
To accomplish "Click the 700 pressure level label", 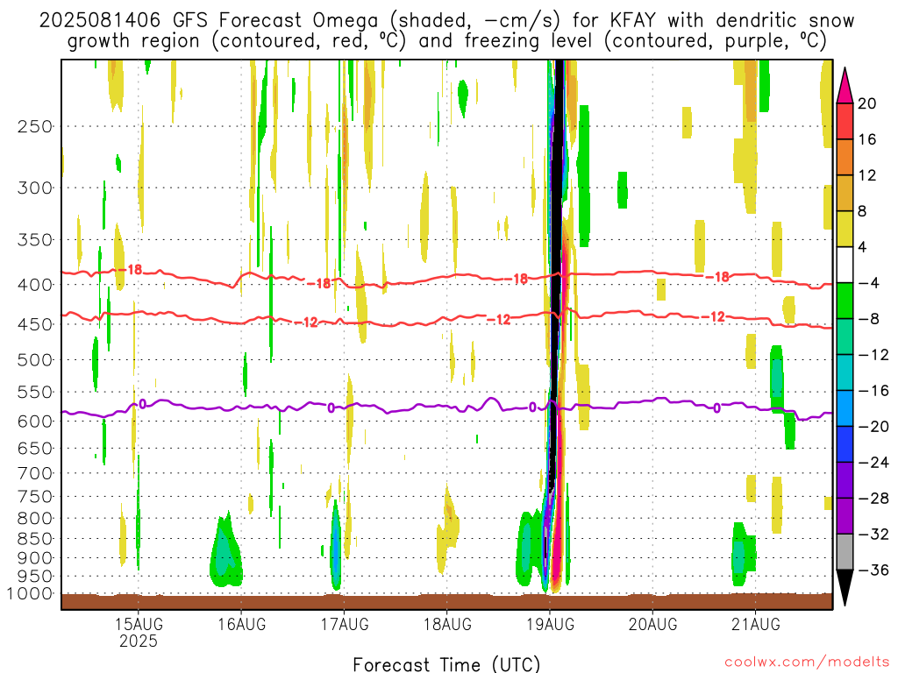I will click(35, 473).
